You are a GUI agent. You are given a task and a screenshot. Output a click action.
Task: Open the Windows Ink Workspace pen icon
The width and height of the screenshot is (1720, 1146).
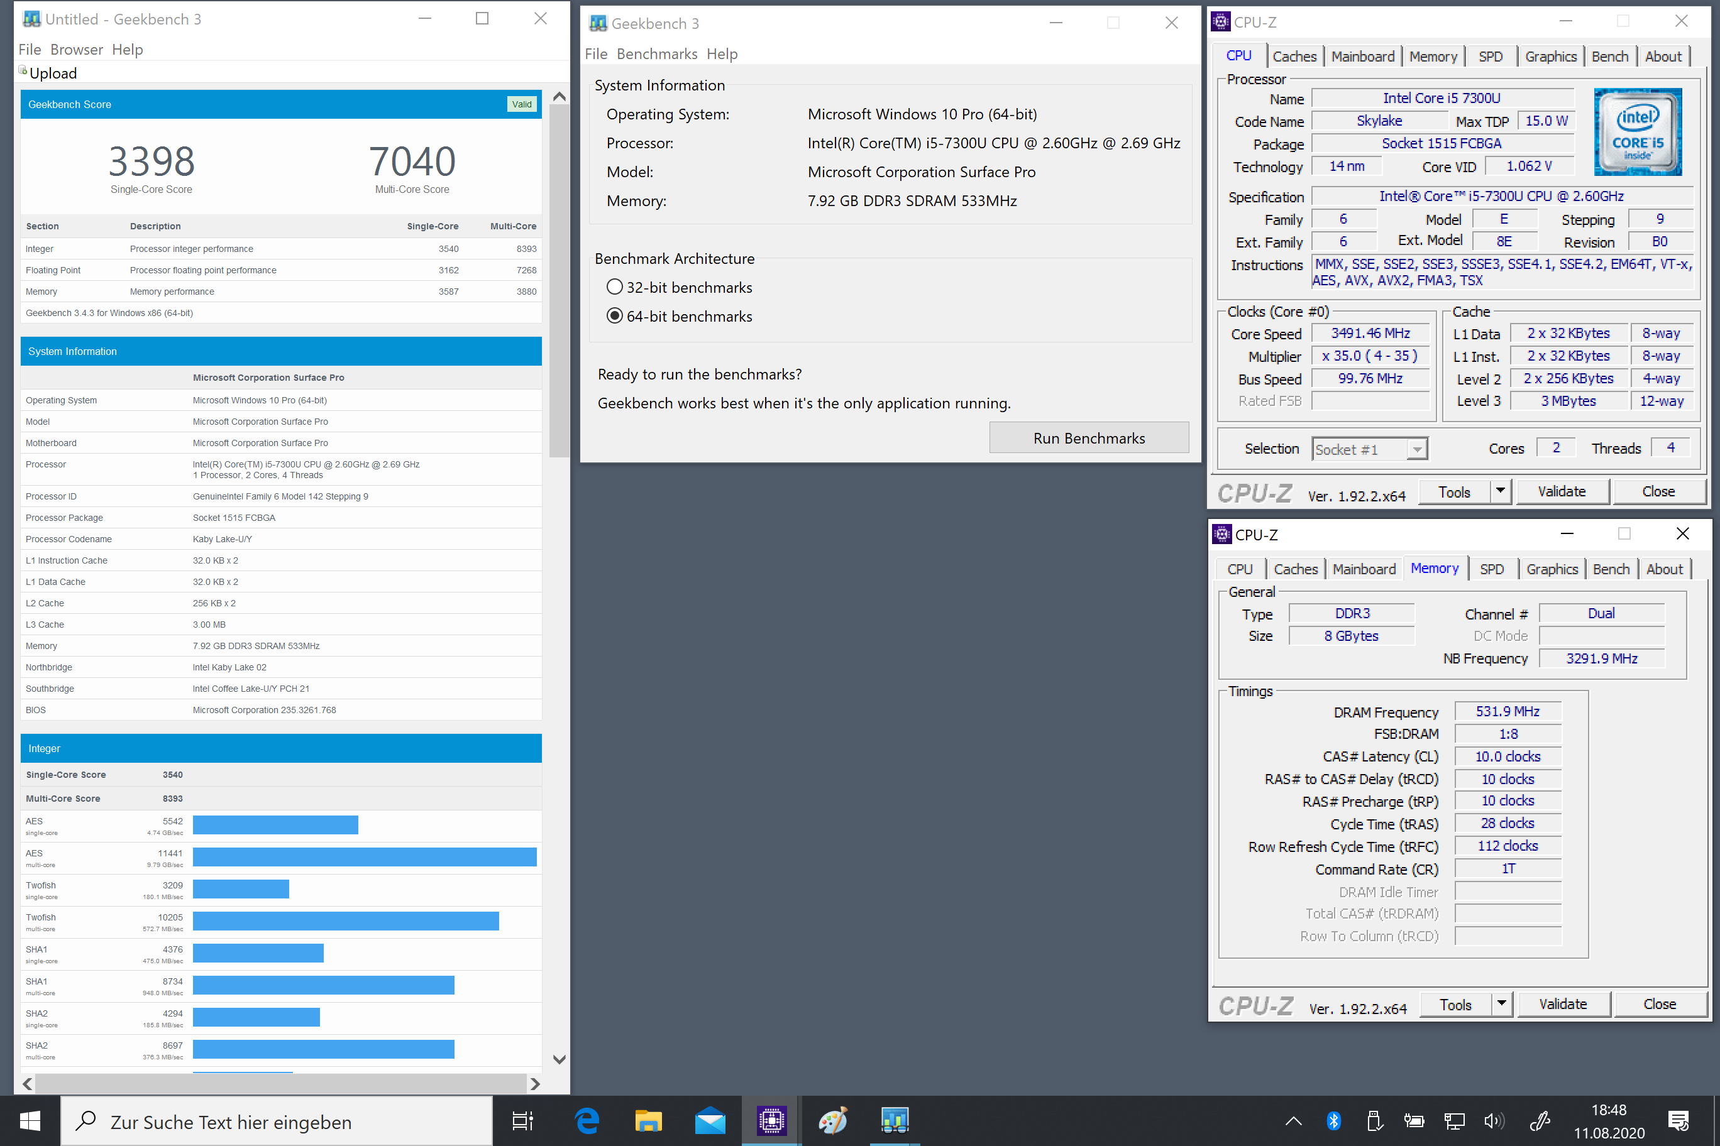pos(1540,1120)
